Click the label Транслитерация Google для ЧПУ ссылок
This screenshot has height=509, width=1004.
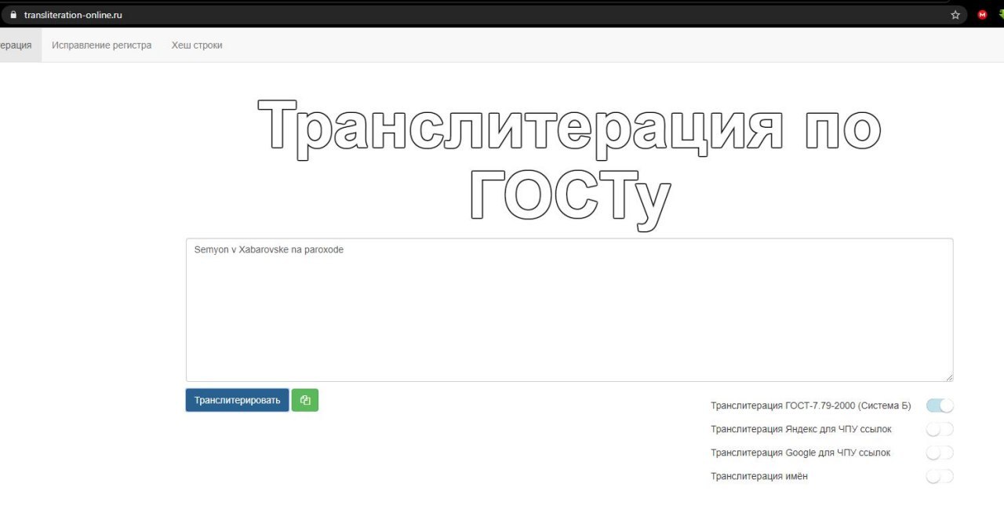pos(800,453)
